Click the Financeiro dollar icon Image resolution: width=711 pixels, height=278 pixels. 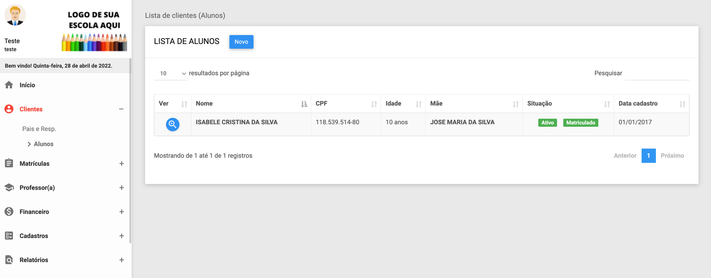[x=9, y=212]
